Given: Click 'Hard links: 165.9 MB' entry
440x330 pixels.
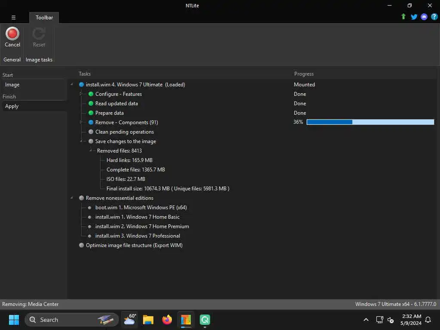Looking at the screenshot, I should (x=129, y=160).
